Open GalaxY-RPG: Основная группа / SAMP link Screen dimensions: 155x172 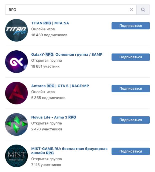click(67, 55)
